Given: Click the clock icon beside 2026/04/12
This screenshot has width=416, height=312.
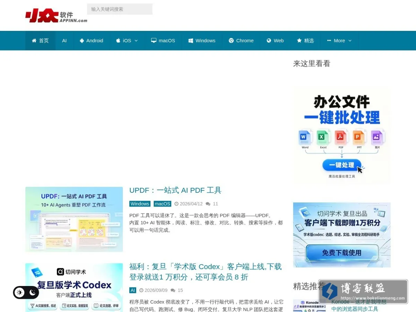Looking at the screenshot, I should (x=176, y=204).
